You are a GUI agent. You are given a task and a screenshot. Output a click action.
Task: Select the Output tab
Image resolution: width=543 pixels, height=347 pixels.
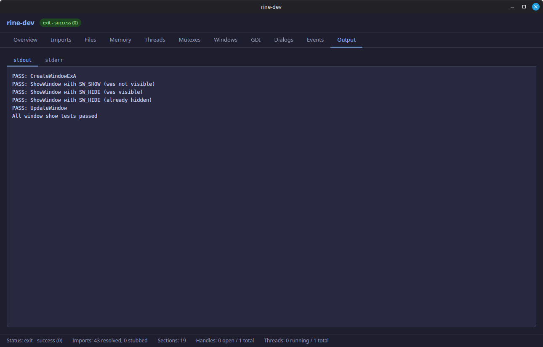click(346, 40)
